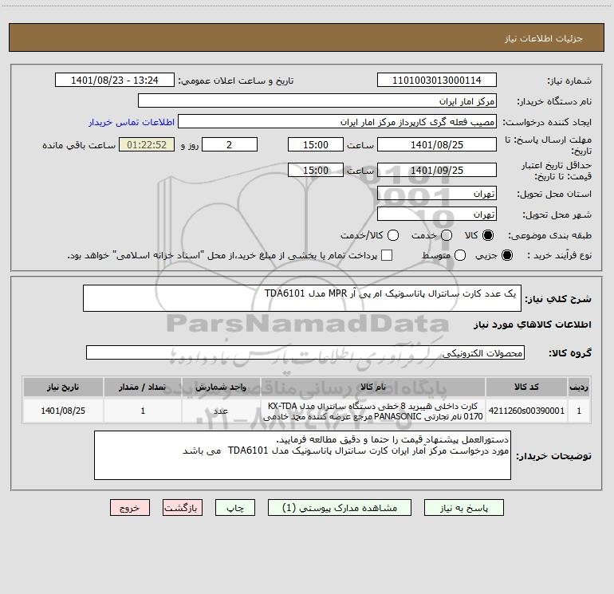Click the بازگشت back button

[183, 508]
